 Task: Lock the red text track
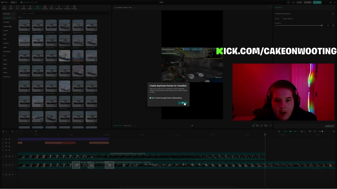[x=6, y=143]
